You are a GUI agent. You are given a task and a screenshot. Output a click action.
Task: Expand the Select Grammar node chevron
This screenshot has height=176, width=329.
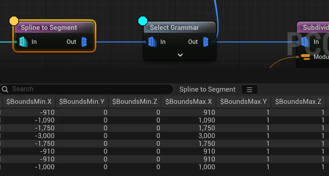pyautogui.click(x=180, y=55)
